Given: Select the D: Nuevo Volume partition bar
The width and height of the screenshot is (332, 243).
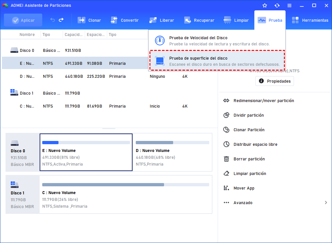Looking at the screenshot, I should [172, 152].
